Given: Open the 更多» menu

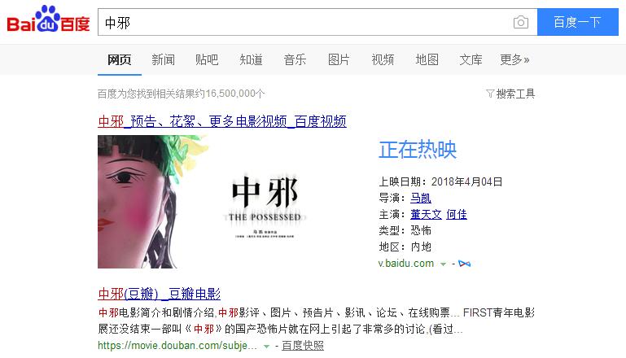Looking at the screenshot, I should click(514, 59).
